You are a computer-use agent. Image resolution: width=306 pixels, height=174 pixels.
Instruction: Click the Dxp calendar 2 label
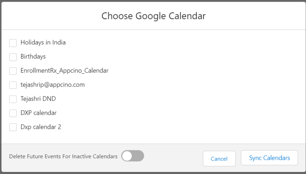pyautogui.click(x=41, y=127)
